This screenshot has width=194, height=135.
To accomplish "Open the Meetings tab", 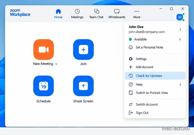I will 77,14.
